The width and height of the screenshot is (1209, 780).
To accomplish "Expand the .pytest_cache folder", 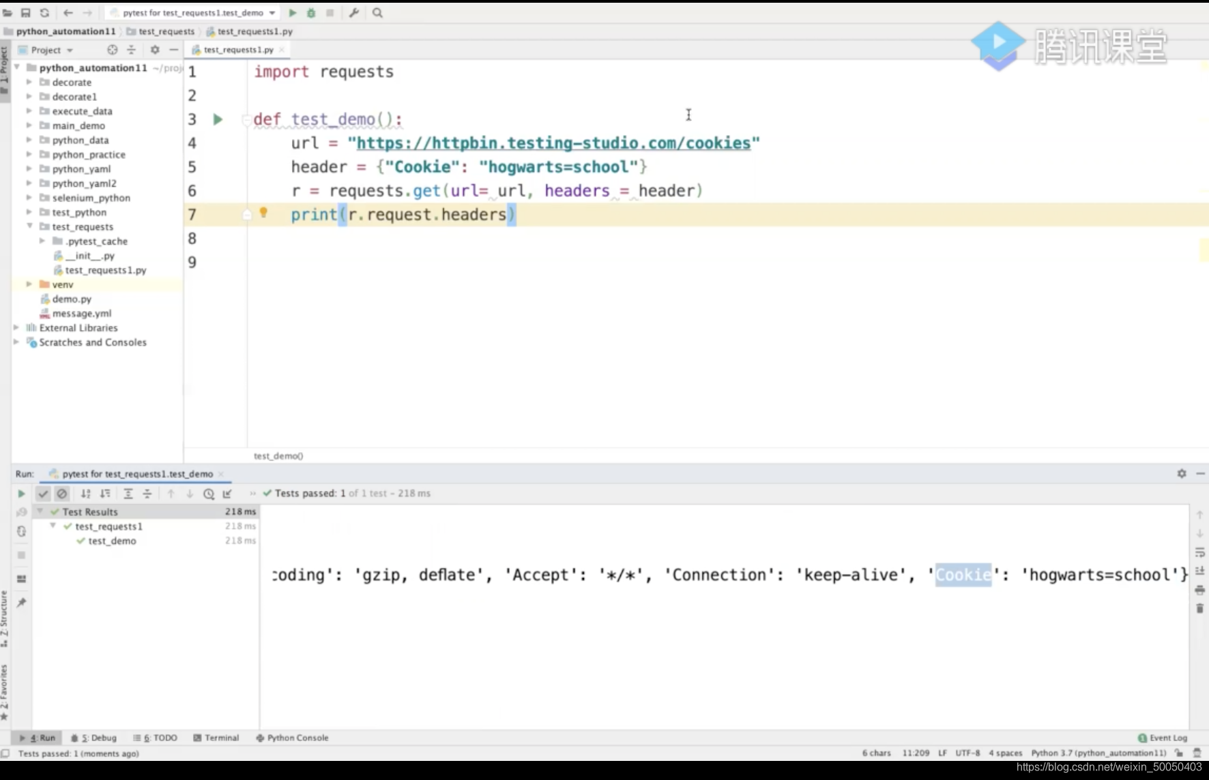I will (42, 241).
